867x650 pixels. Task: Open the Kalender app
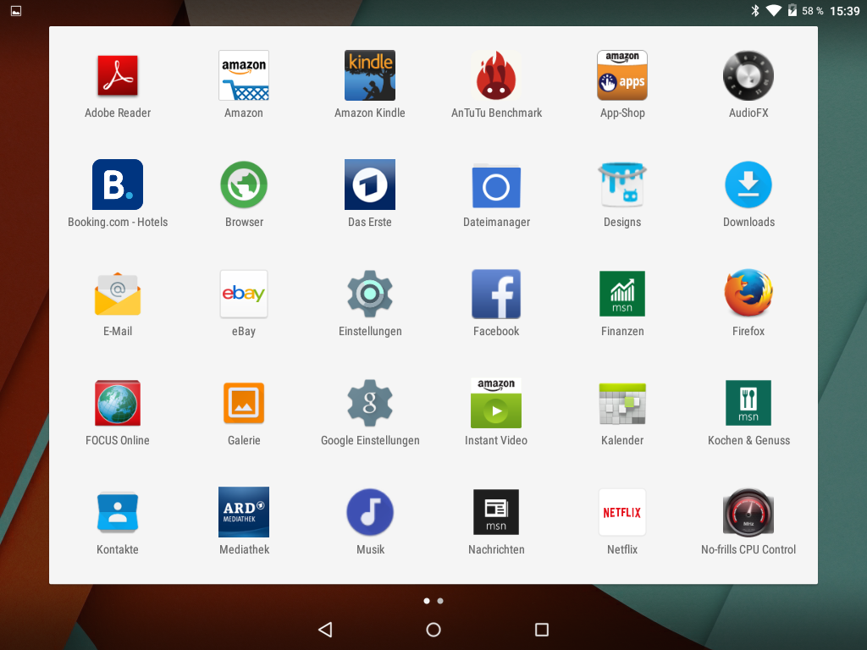[622, 403]
